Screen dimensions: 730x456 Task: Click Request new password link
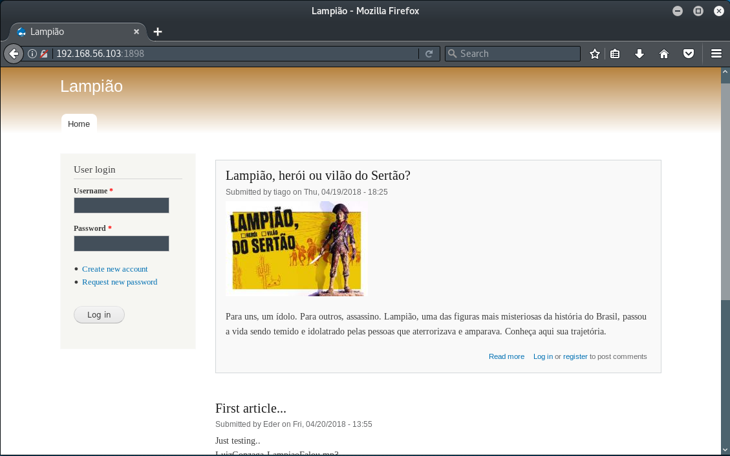pyautogui.click(x=120, y=282)
